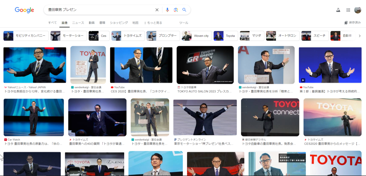Open 朝日新聞デジタル Toyota connected thumbnail

click(270, 117)
